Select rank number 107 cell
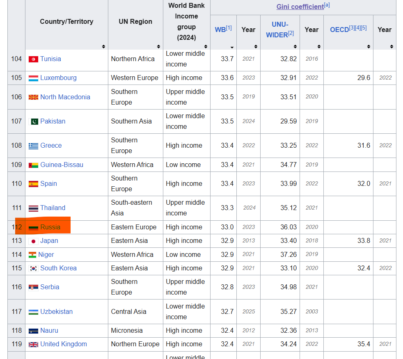The width and height of the screenshot is (403, 359). tap(16, 121)
